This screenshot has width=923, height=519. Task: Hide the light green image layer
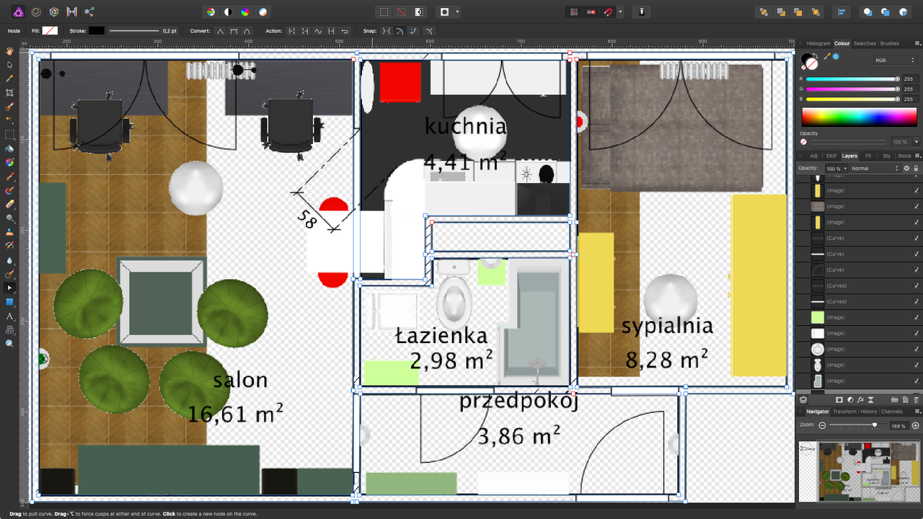point(917,317)
